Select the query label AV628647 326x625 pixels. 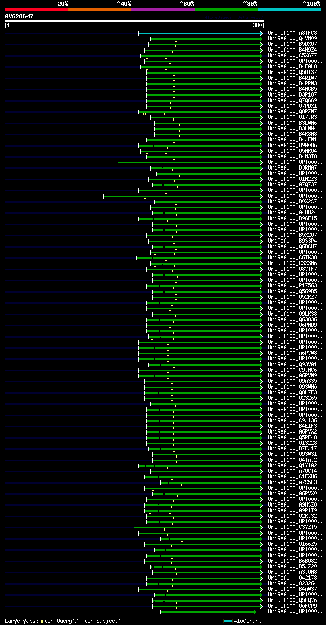[x=19, y=16]
